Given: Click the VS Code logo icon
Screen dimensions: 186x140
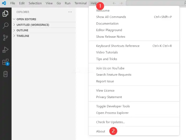Looking at the screenshot, I should (4, 3).
